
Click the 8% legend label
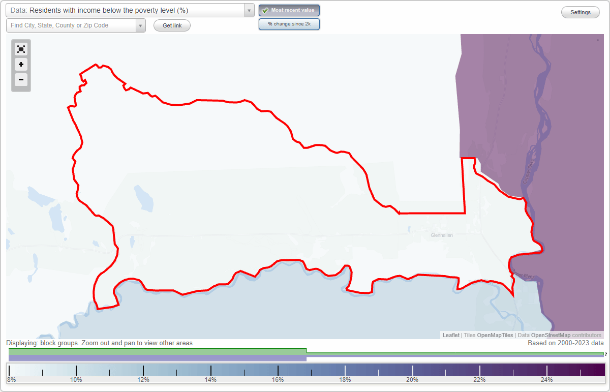pos(11,379)
